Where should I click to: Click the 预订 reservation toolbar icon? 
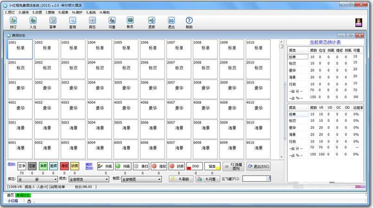[13, 23]
